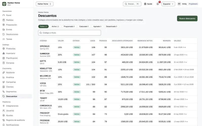Click the Analítica bar chart icon
The width and height of the screenshot is (202, 126).
click(4, 77)
